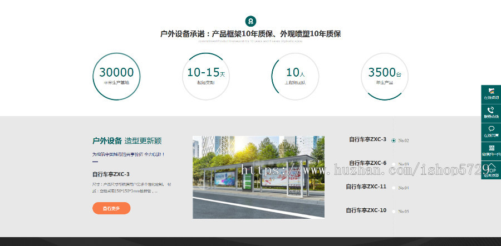Select the No.05 slide dot
This screenshot has height=246, width=501.
click(x=394, y=211)
